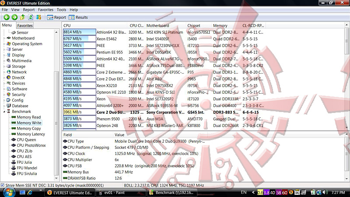This screenshot has height=197, width=350.
Task: Select the CPU ZLib benchmark
Action: click(24, 151)
